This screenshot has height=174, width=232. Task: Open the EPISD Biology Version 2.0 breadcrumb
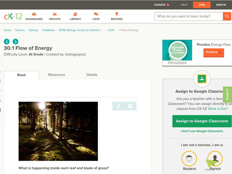pos(81,30)
